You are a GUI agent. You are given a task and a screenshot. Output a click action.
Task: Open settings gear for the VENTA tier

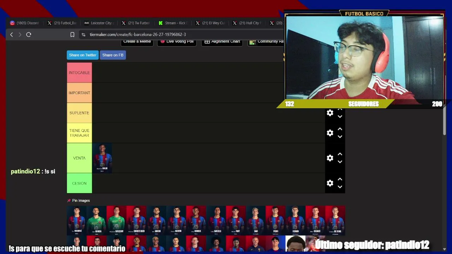pyautogui.click(x=330, y=158)
